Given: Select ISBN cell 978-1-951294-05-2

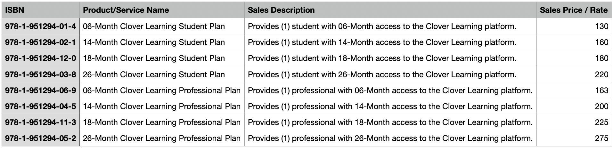Looking at the screenshot, I should tap(41, 138).
